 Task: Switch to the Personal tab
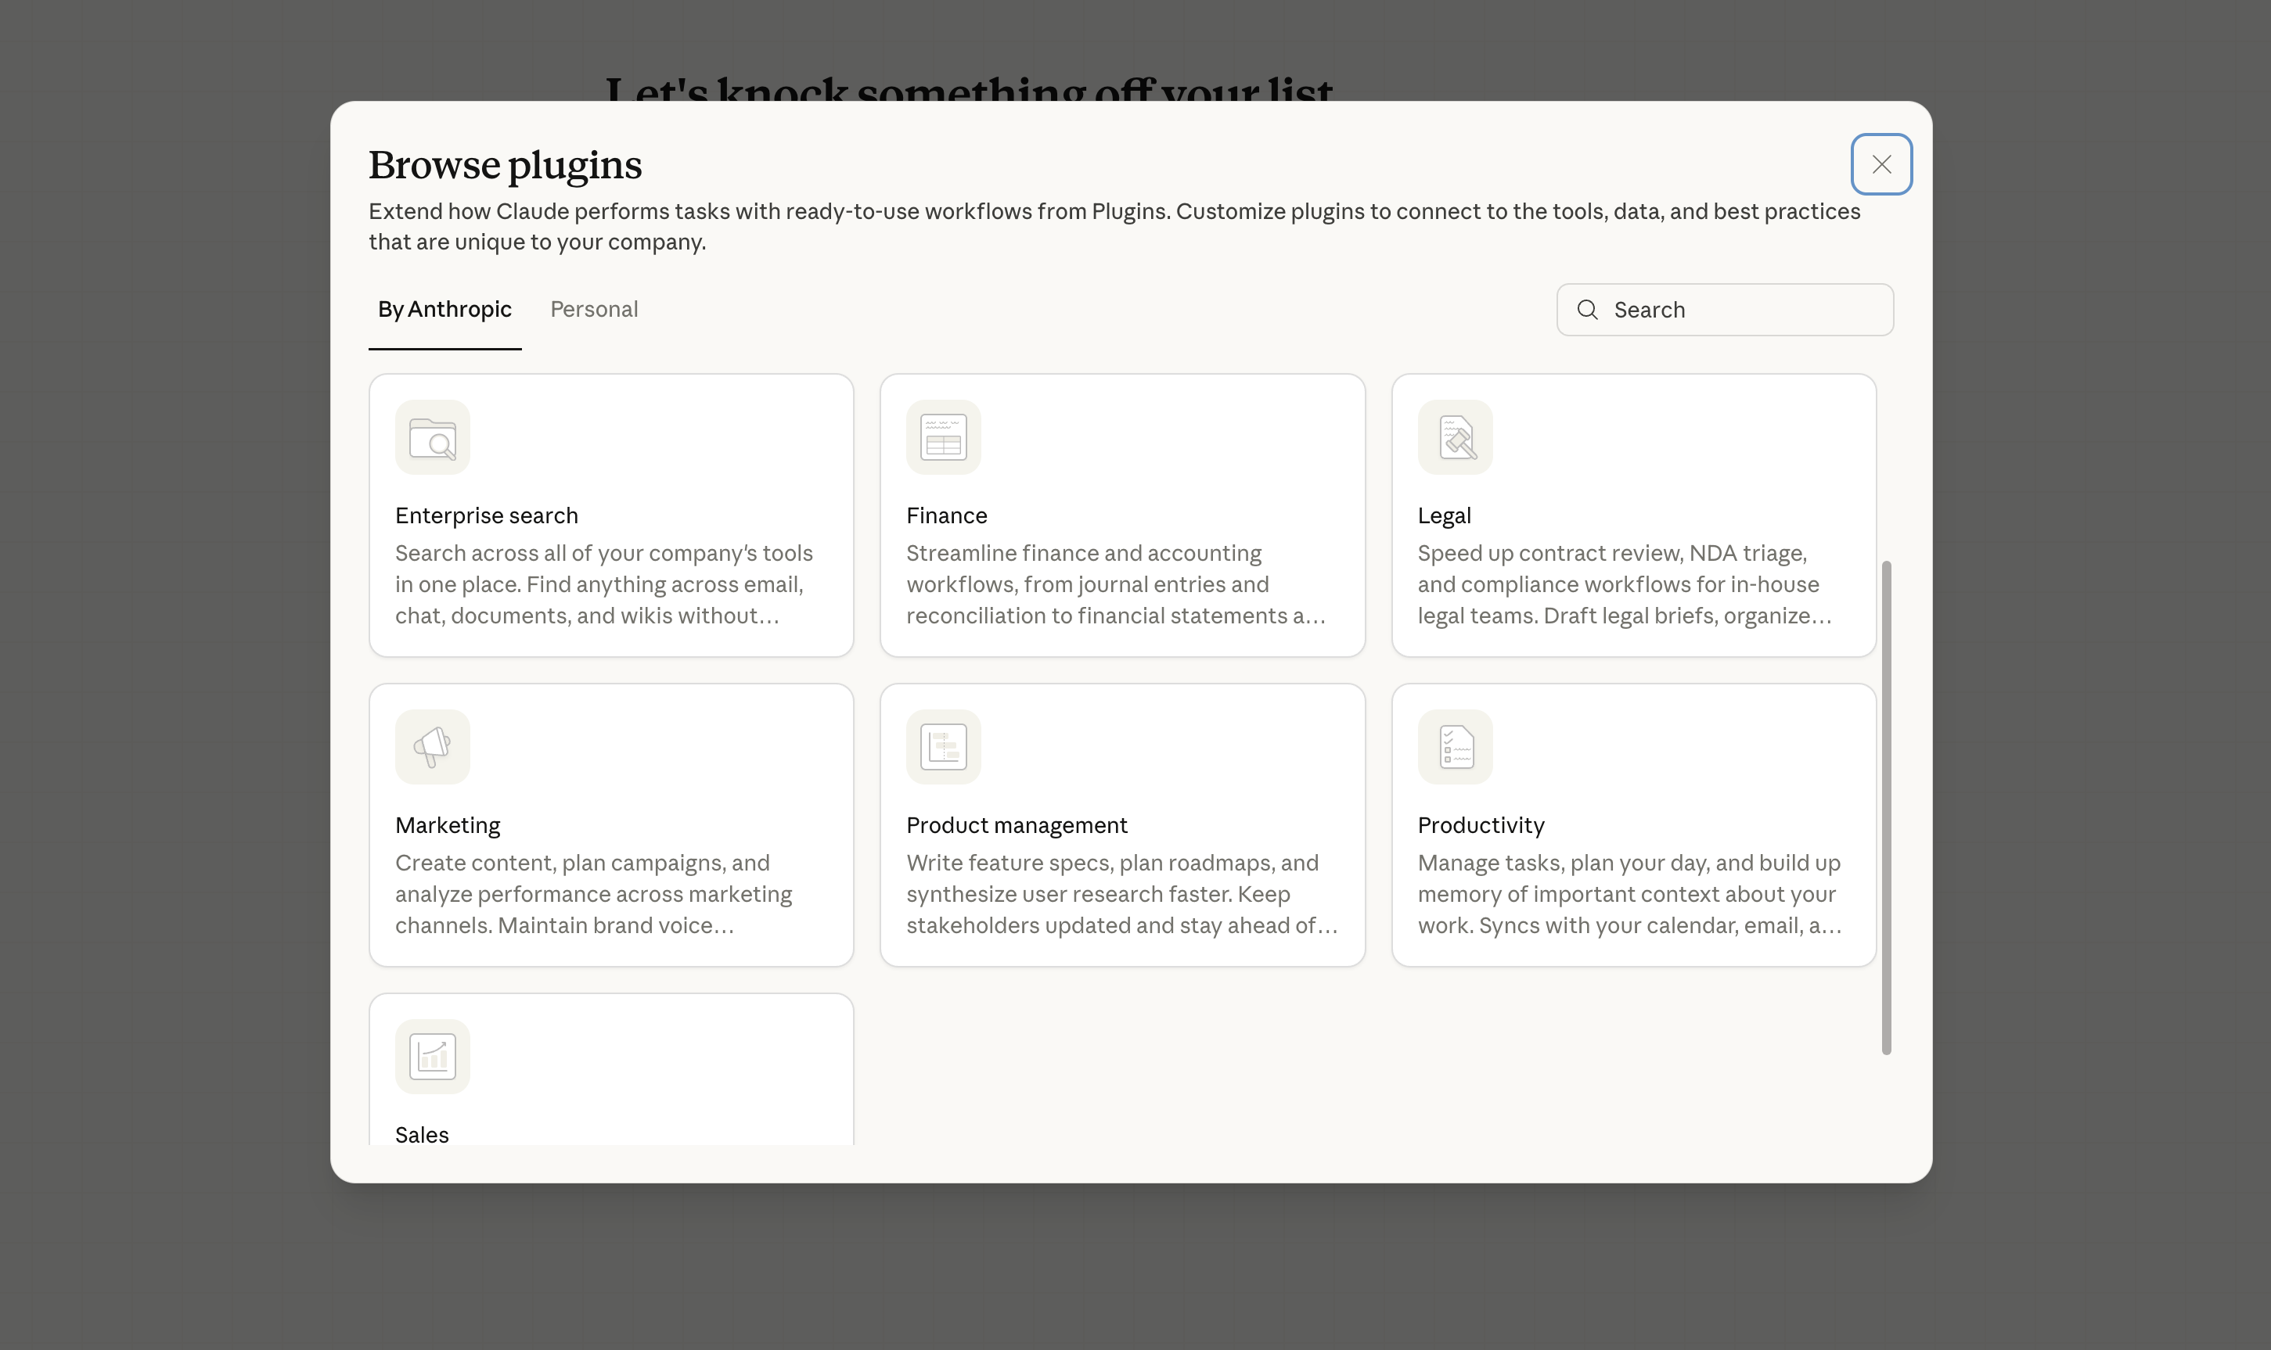[593, 309]
